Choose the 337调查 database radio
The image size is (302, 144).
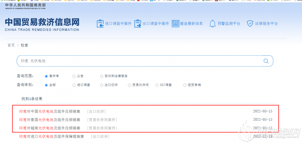pos(157,85)
